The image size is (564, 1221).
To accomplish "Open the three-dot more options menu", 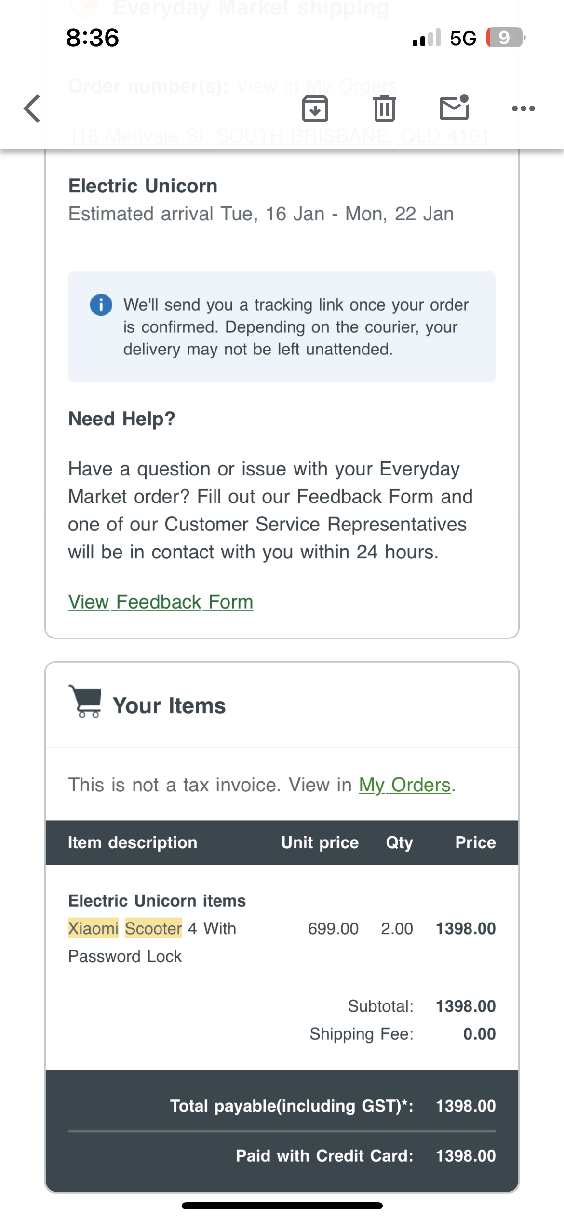I will pos(524,109).
